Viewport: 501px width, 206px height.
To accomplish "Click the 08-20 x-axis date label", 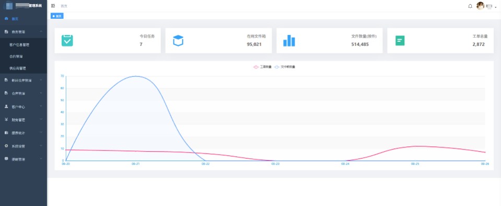I will point(65,164).
